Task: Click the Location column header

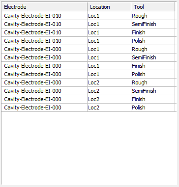Action: click(x=109, y=7)
